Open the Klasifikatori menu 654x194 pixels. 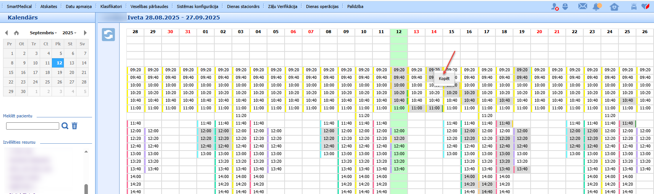(111, 6)
